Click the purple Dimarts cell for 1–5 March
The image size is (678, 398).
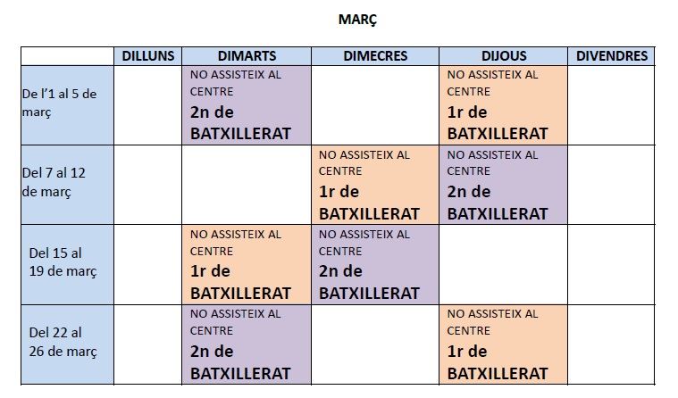(x=247, y=104)
